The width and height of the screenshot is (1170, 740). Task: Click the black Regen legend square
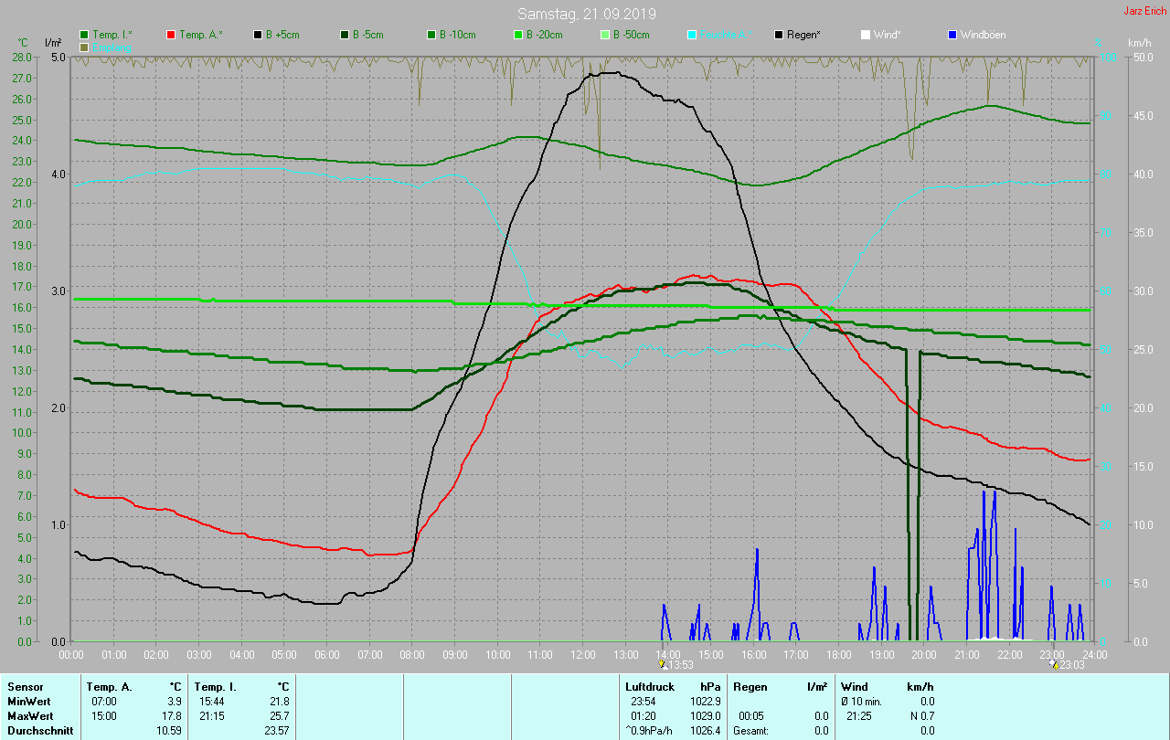779,35
